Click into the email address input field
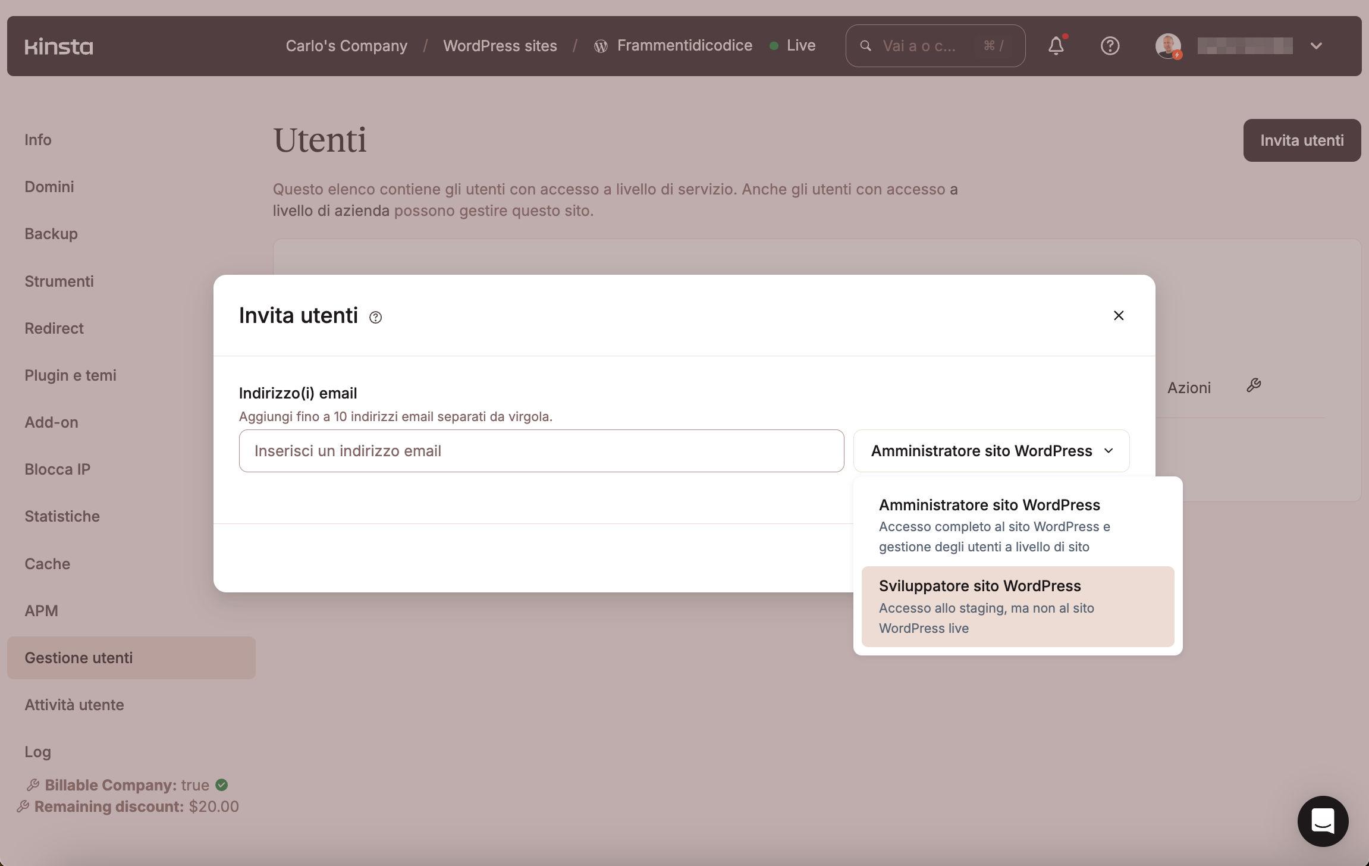1369x866 pixels. tap(541, 451)
